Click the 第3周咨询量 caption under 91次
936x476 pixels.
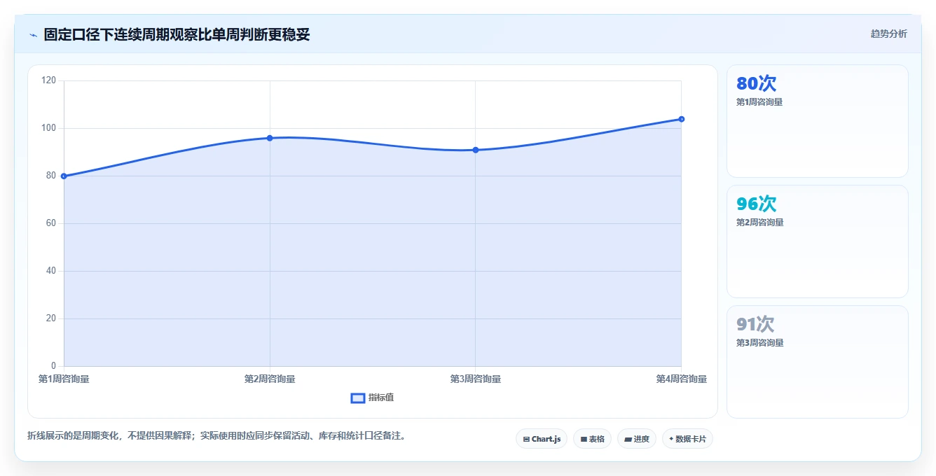[x=759, y=343]
